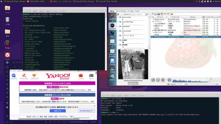Click the 設定する button on Yahoo

(58, 111)
